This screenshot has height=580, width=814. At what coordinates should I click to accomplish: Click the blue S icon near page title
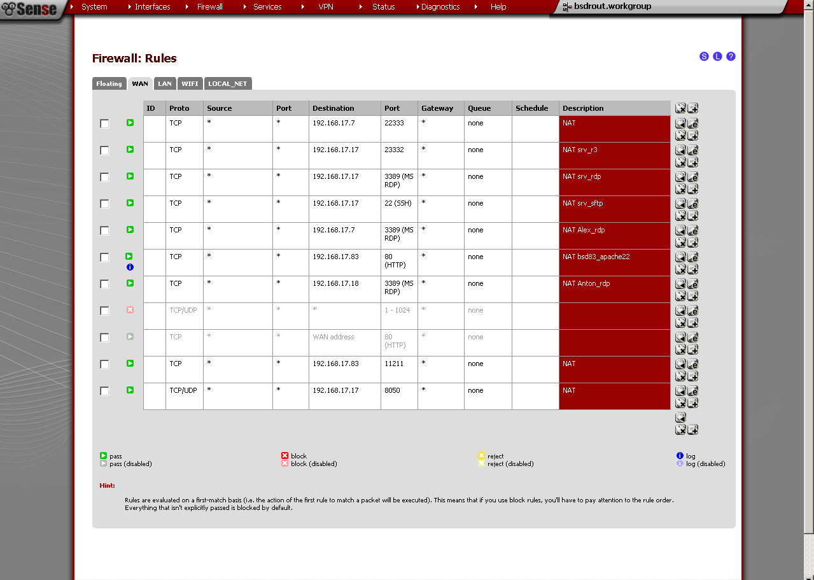point(704,57)
